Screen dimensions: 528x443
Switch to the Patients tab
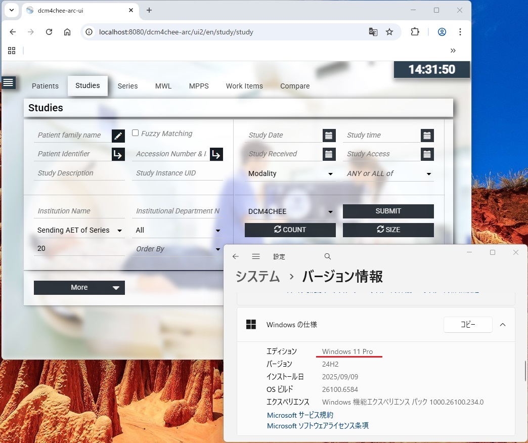point(45,85)
